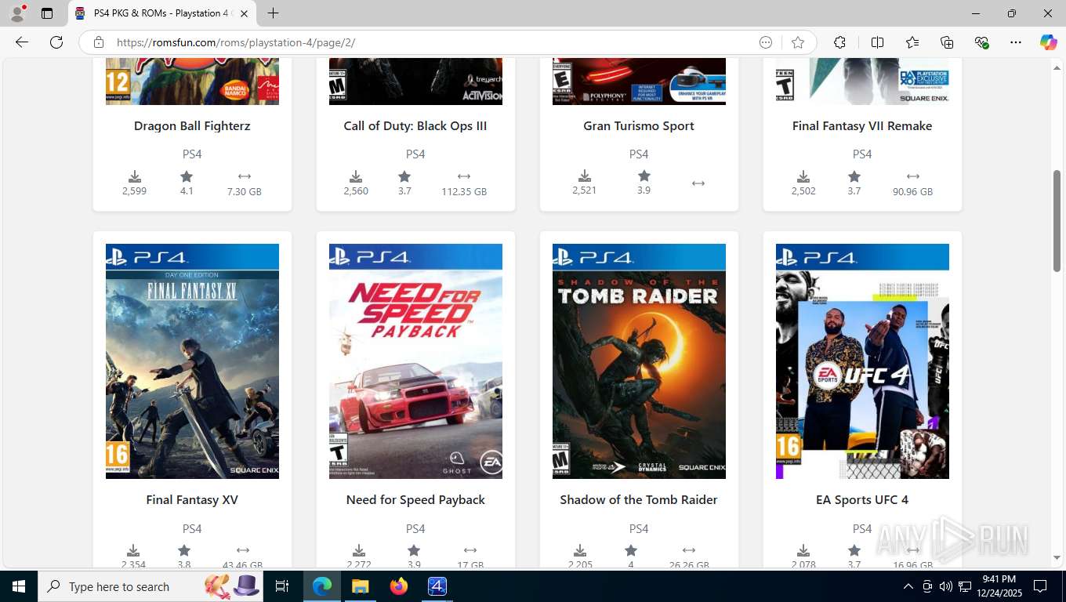
Task: Go back to the previous page
Action: (22, 42)
